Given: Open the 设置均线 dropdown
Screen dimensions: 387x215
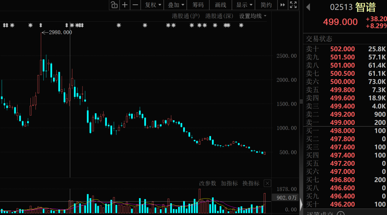Looking at the screenshot, I should pyautogui.click(x=253, y=16).
